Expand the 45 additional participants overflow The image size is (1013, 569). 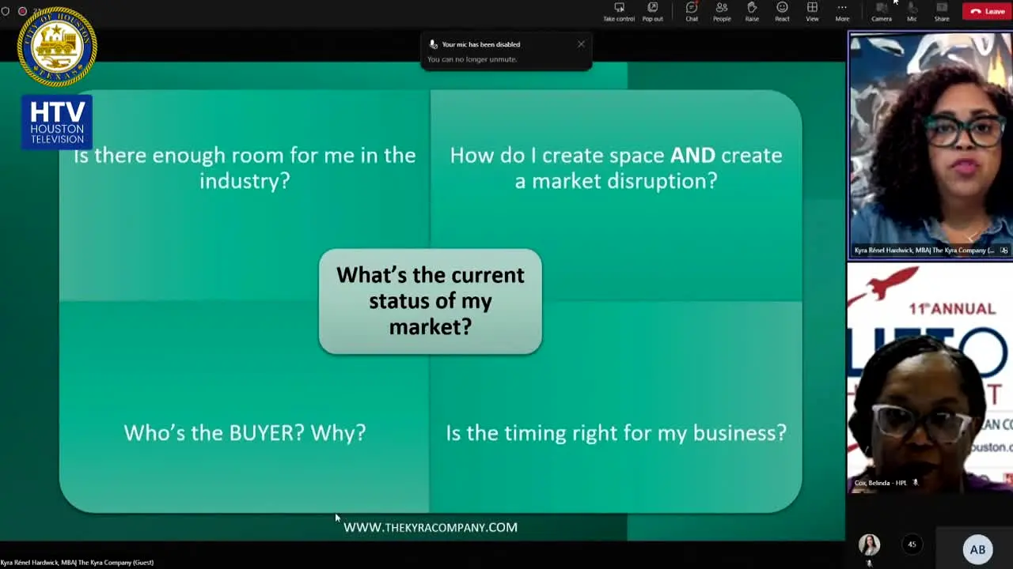point(912,545)
